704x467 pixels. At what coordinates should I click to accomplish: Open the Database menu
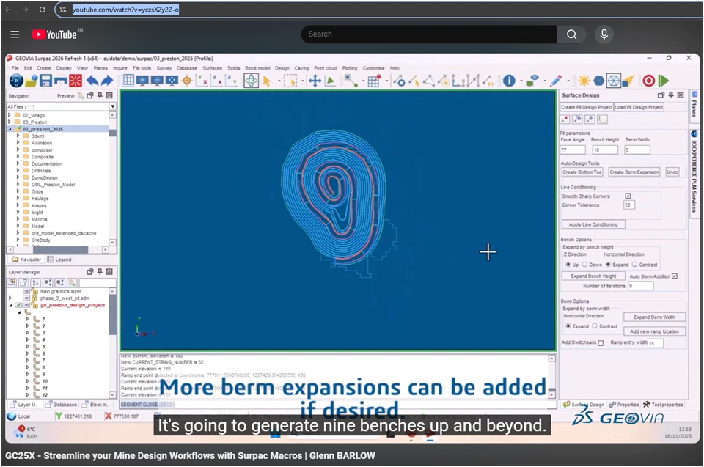187,68
